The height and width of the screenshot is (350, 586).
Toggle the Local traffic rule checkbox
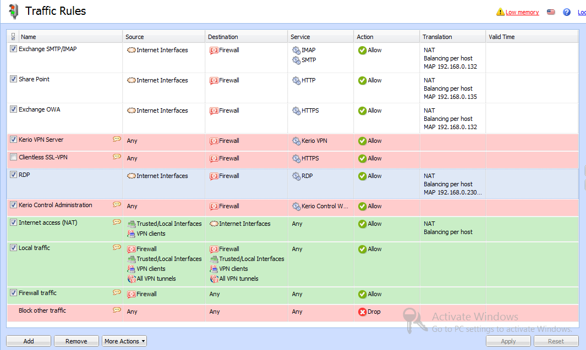coord(13,247)
